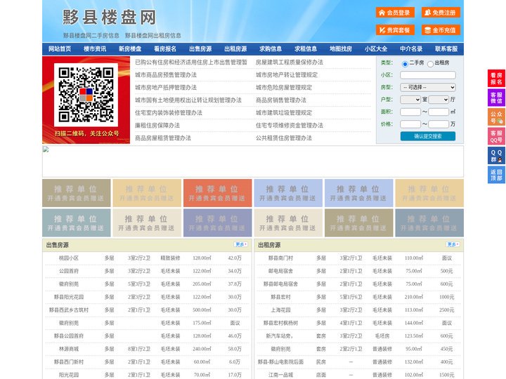506x379 pixels.
Task: Focus the 小区 search input field
Action: [x=428, y=75]
